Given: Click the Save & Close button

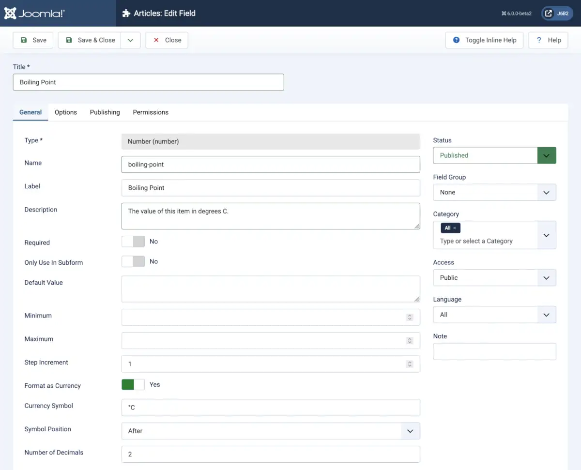Looking at the screenshot, I should [90, 40].
